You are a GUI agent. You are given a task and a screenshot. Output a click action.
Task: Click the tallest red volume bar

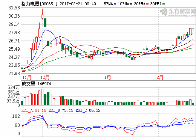click(42, 97)
